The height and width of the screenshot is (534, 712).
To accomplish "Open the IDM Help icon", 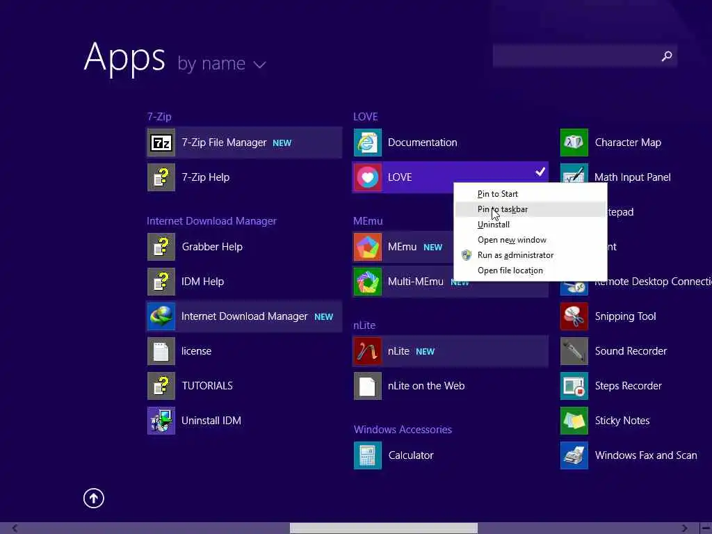I will [161, 282].
